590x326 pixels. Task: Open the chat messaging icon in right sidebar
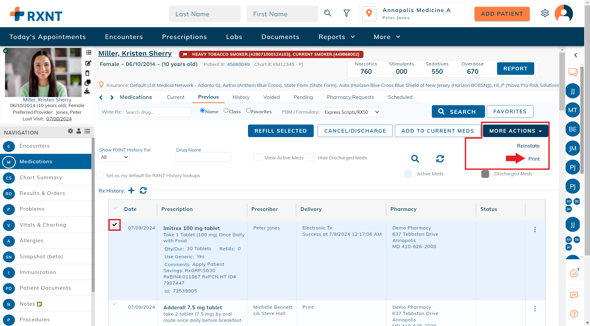click(573, 72)
